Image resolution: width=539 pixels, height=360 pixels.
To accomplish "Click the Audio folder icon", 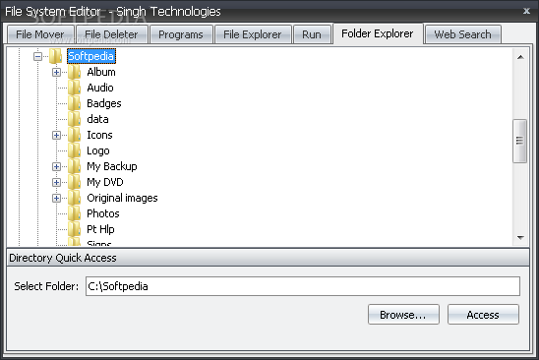I will click(74, 88).
